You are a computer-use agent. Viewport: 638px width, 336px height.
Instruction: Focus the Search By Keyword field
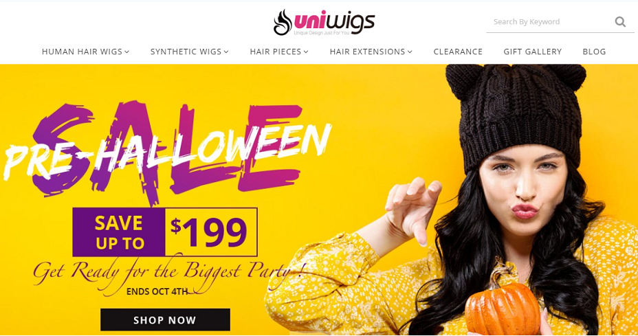click(x=550, y=21)
